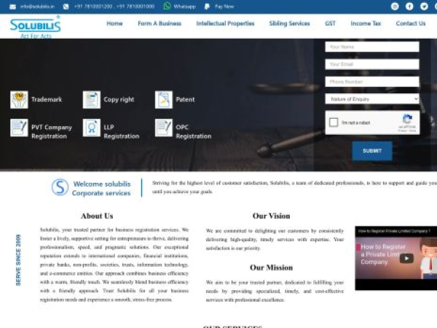The width and height of the screenshot is (437, 328).
Task: Open the Facebook social icon
Action: tap(409, 6)
